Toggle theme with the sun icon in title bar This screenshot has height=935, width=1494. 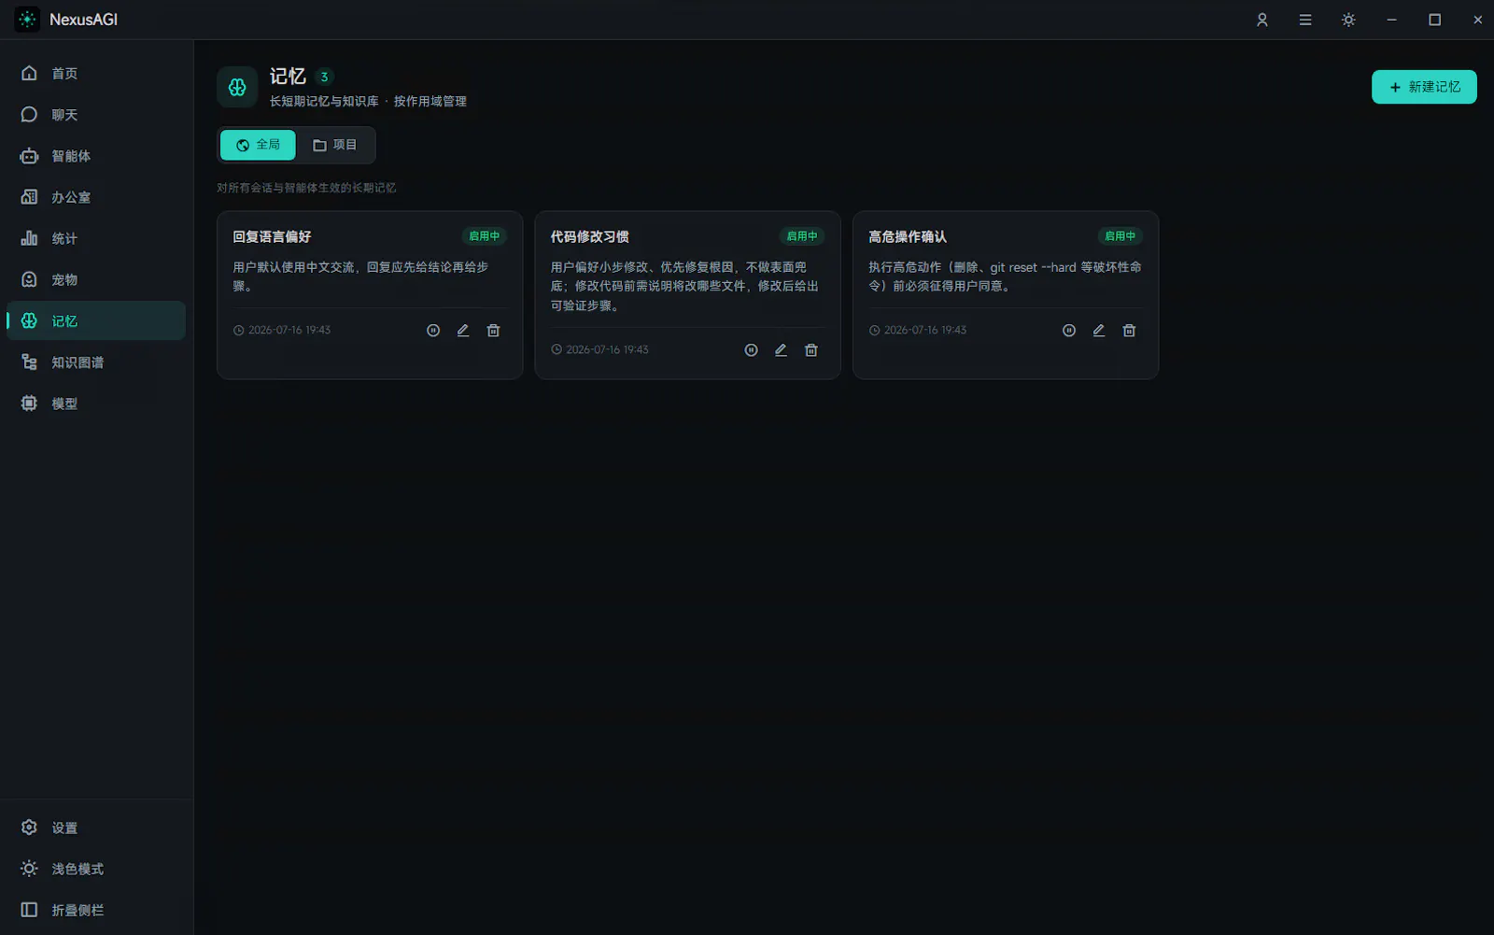pos(1347,20)
